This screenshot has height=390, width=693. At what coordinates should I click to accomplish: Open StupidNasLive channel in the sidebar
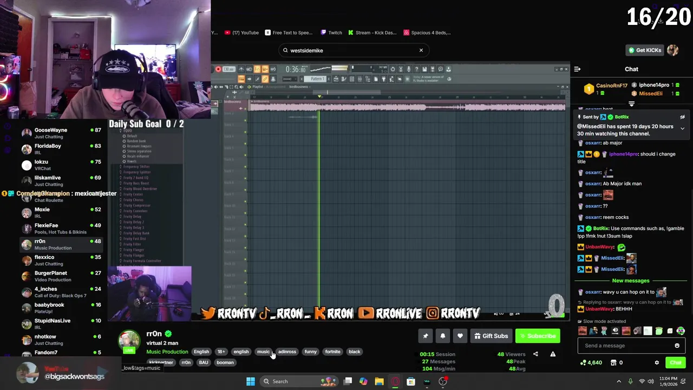pos(61,324)
